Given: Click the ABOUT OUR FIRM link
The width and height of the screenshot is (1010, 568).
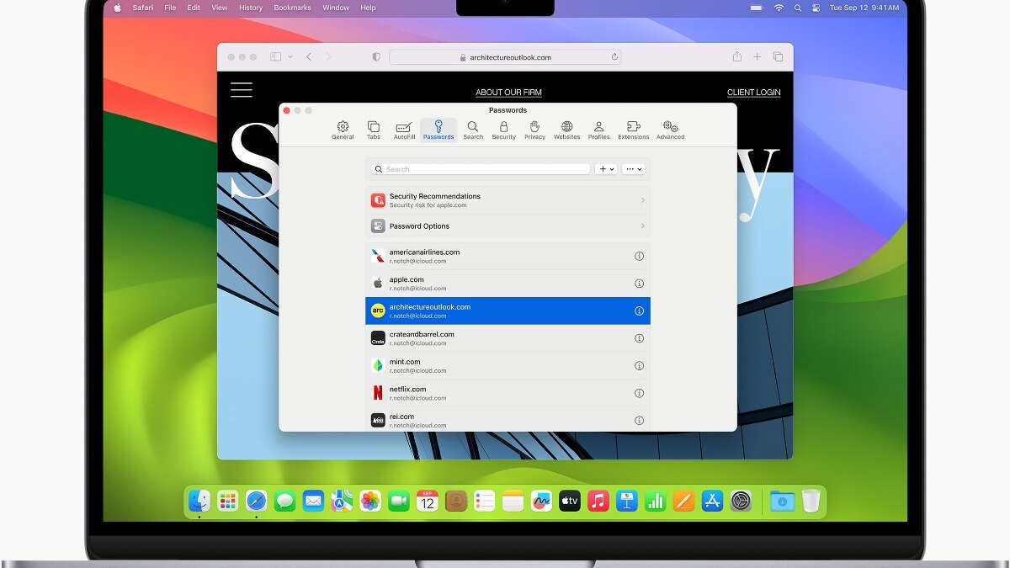Looking at the screenshot, I should 508,93.
